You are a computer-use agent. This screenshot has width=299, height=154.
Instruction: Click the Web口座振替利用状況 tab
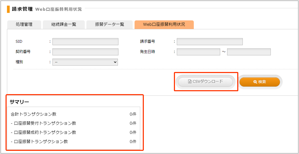[164, 25]
